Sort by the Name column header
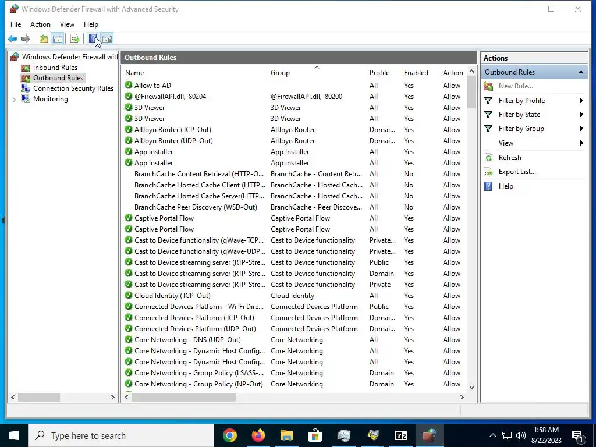Screen dimensions: 596x447 tap(194, 73)
